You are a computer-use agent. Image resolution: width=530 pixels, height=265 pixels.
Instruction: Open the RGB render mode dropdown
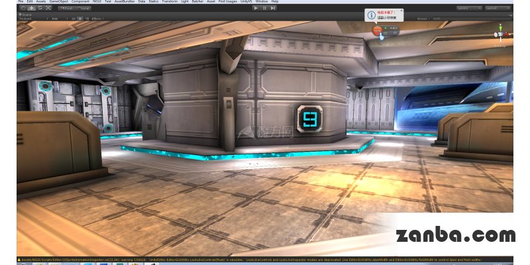[x=60, y=19]
